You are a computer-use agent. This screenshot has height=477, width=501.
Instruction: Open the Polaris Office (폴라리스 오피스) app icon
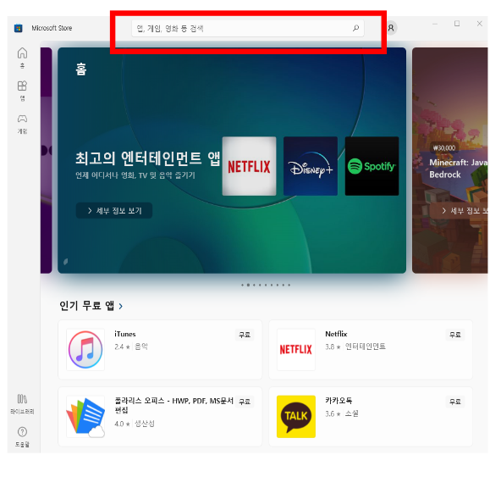point(85,417)
